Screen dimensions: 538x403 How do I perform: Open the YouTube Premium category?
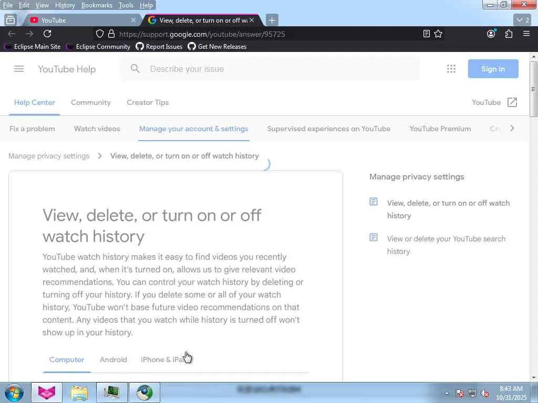pyautogui.click(x=440, y=129)
